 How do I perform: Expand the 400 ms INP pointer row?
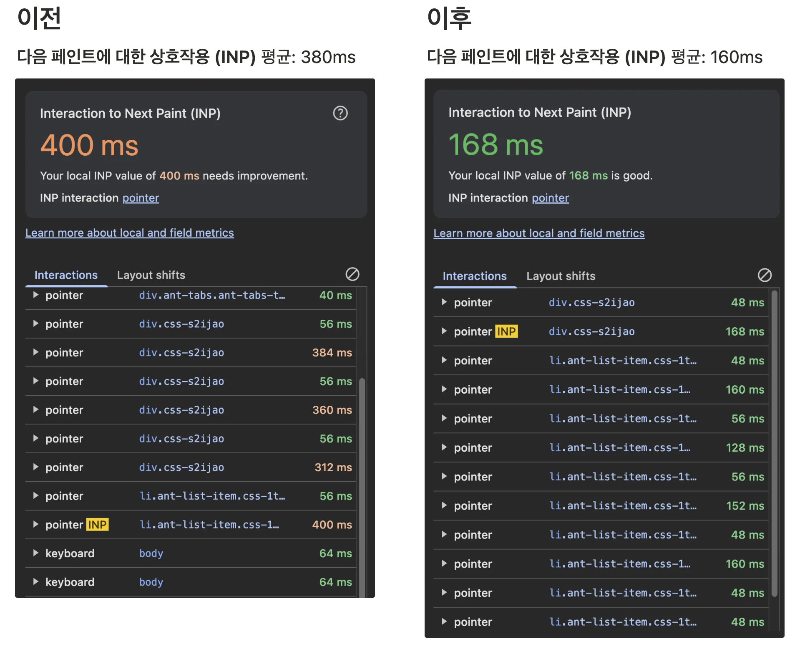click(x=36, y=524)
